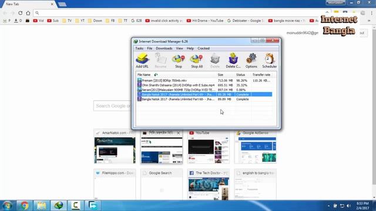Open the bangla movie riaz bookmark

coord(287,21)
